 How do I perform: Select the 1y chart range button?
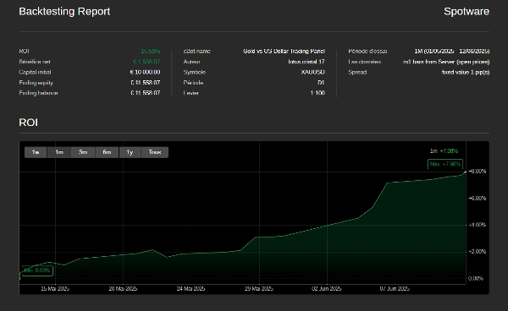(130, 152)
